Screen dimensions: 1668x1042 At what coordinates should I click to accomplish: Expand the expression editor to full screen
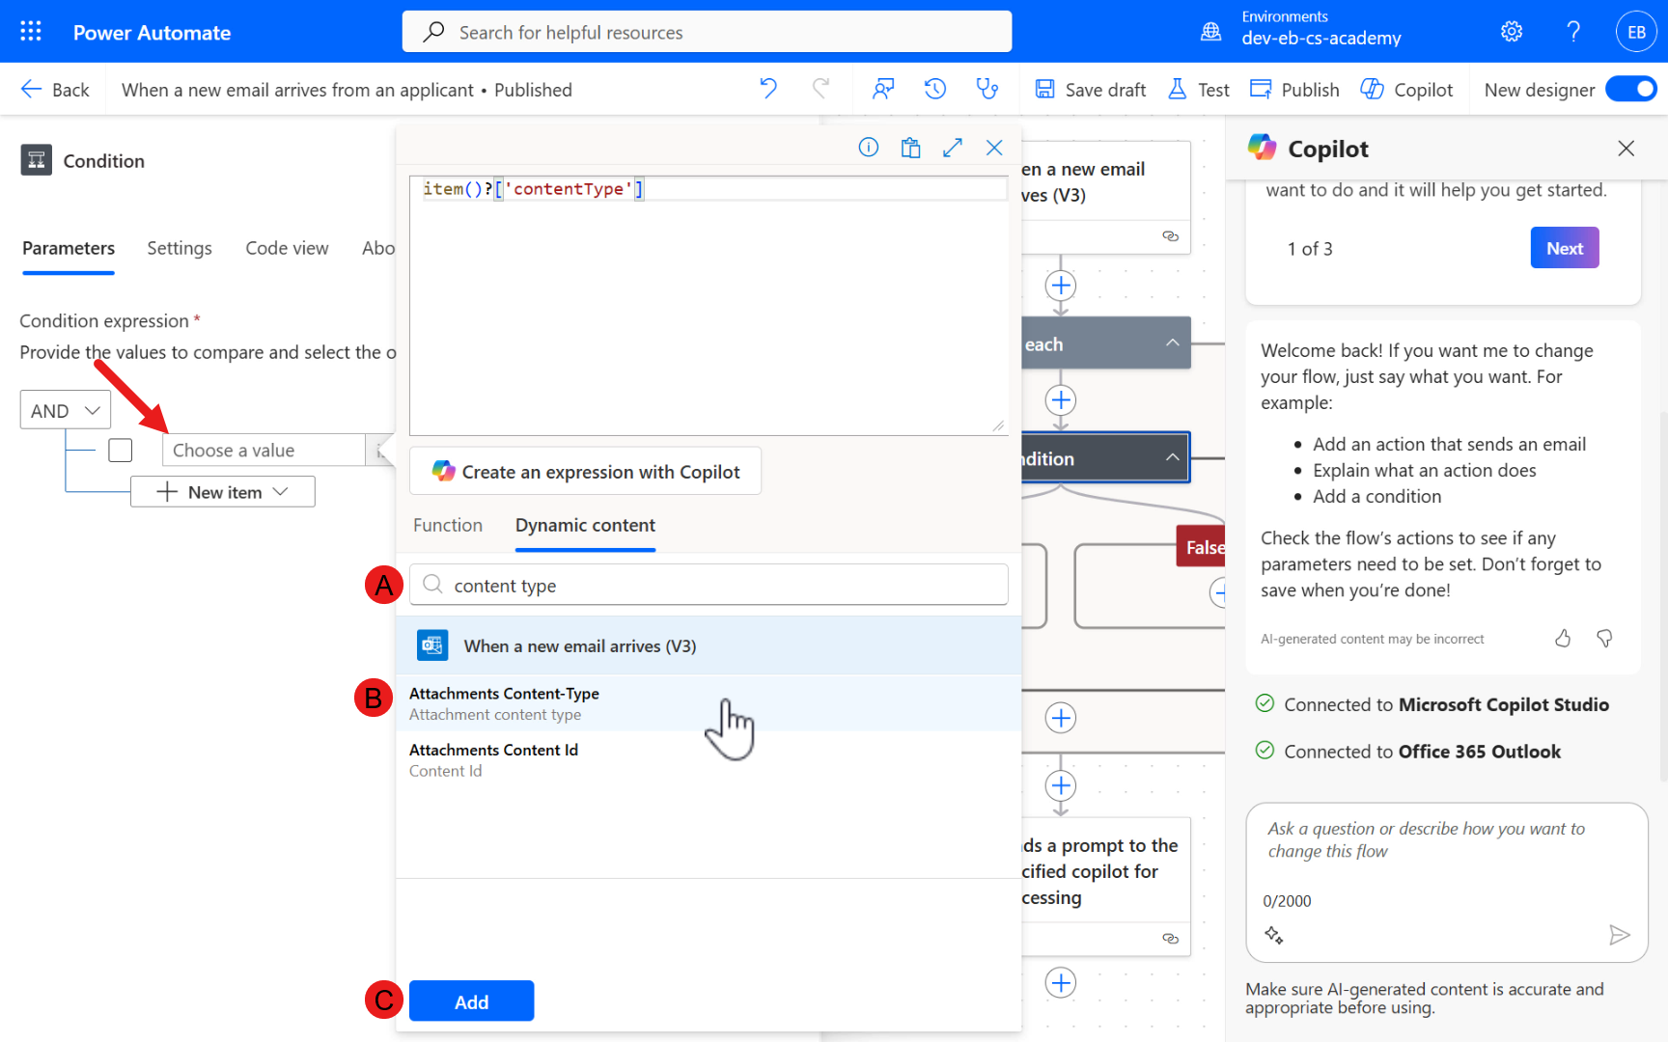pos(953,148)
